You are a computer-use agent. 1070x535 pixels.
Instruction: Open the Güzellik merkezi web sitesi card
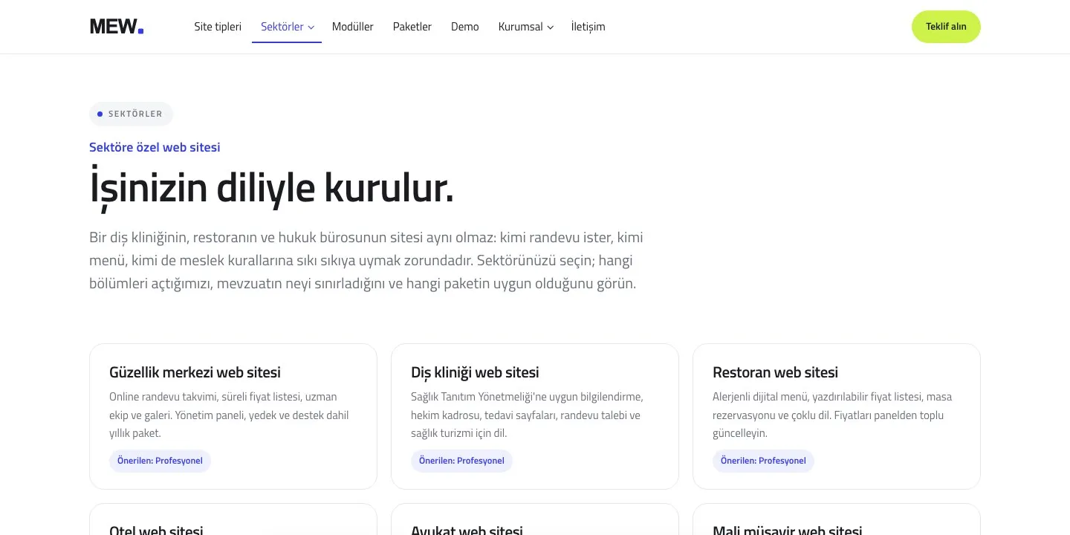[x=233, y=416]
